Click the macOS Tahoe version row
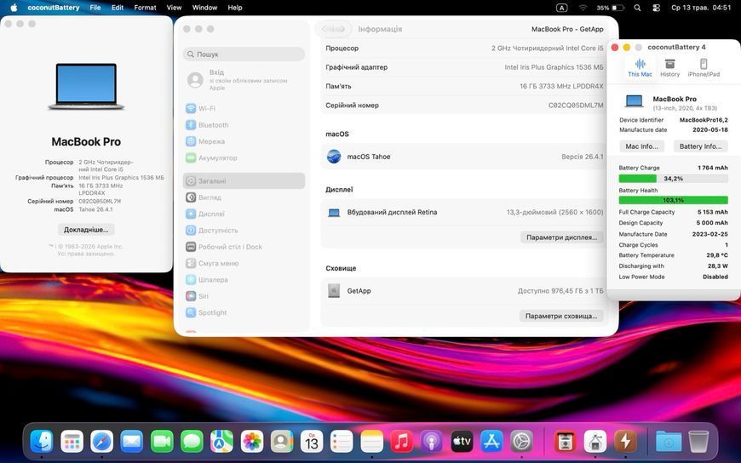 tap(464, 157)
